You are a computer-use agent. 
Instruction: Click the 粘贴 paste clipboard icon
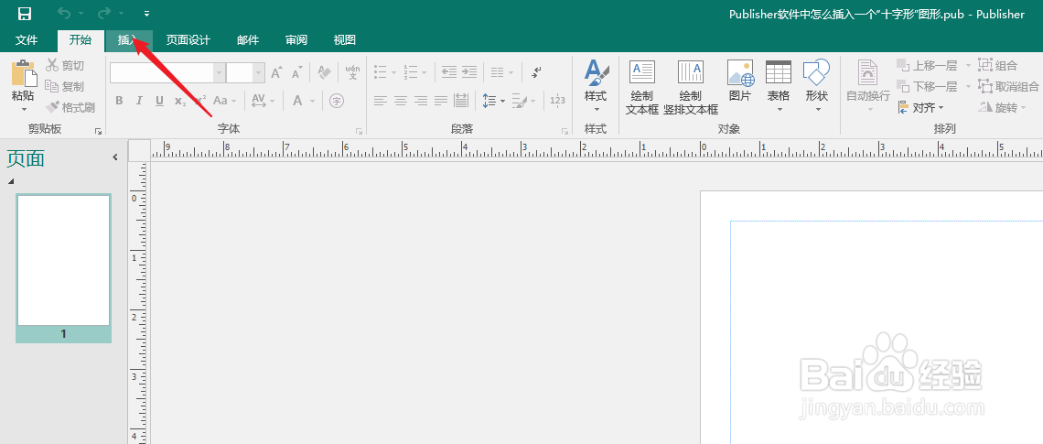coord(23,73)
